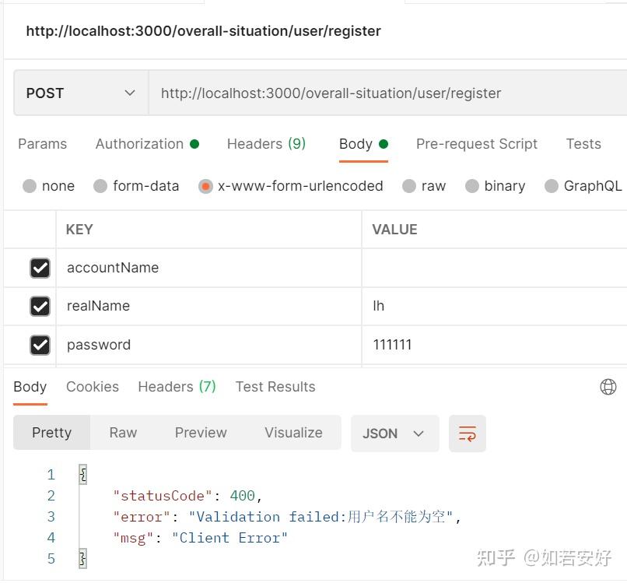
Task: Switch to the Authorization tab
Action: (x=141, y=144)
